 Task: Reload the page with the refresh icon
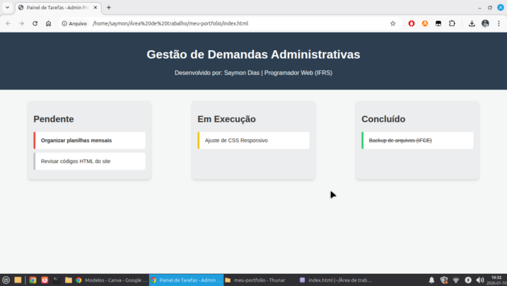35,23
